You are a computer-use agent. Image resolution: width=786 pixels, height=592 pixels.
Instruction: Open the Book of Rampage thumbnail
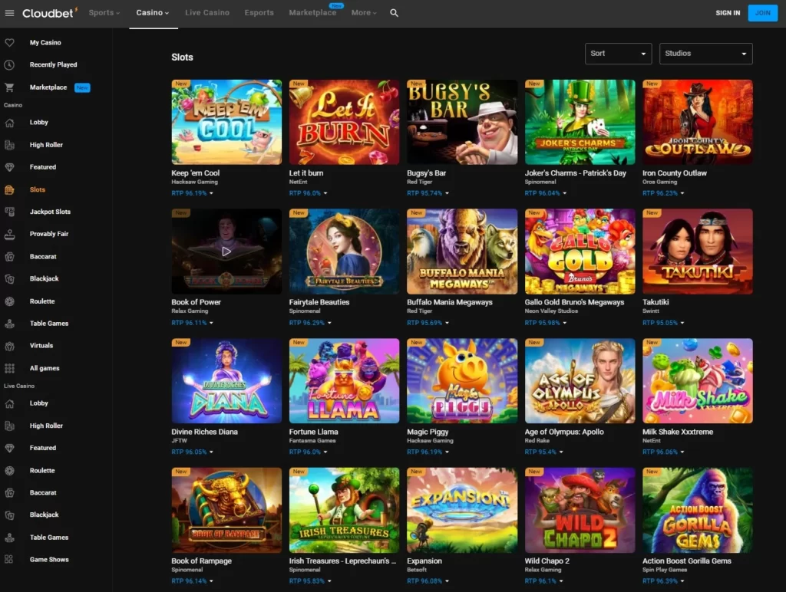(226, 511)
